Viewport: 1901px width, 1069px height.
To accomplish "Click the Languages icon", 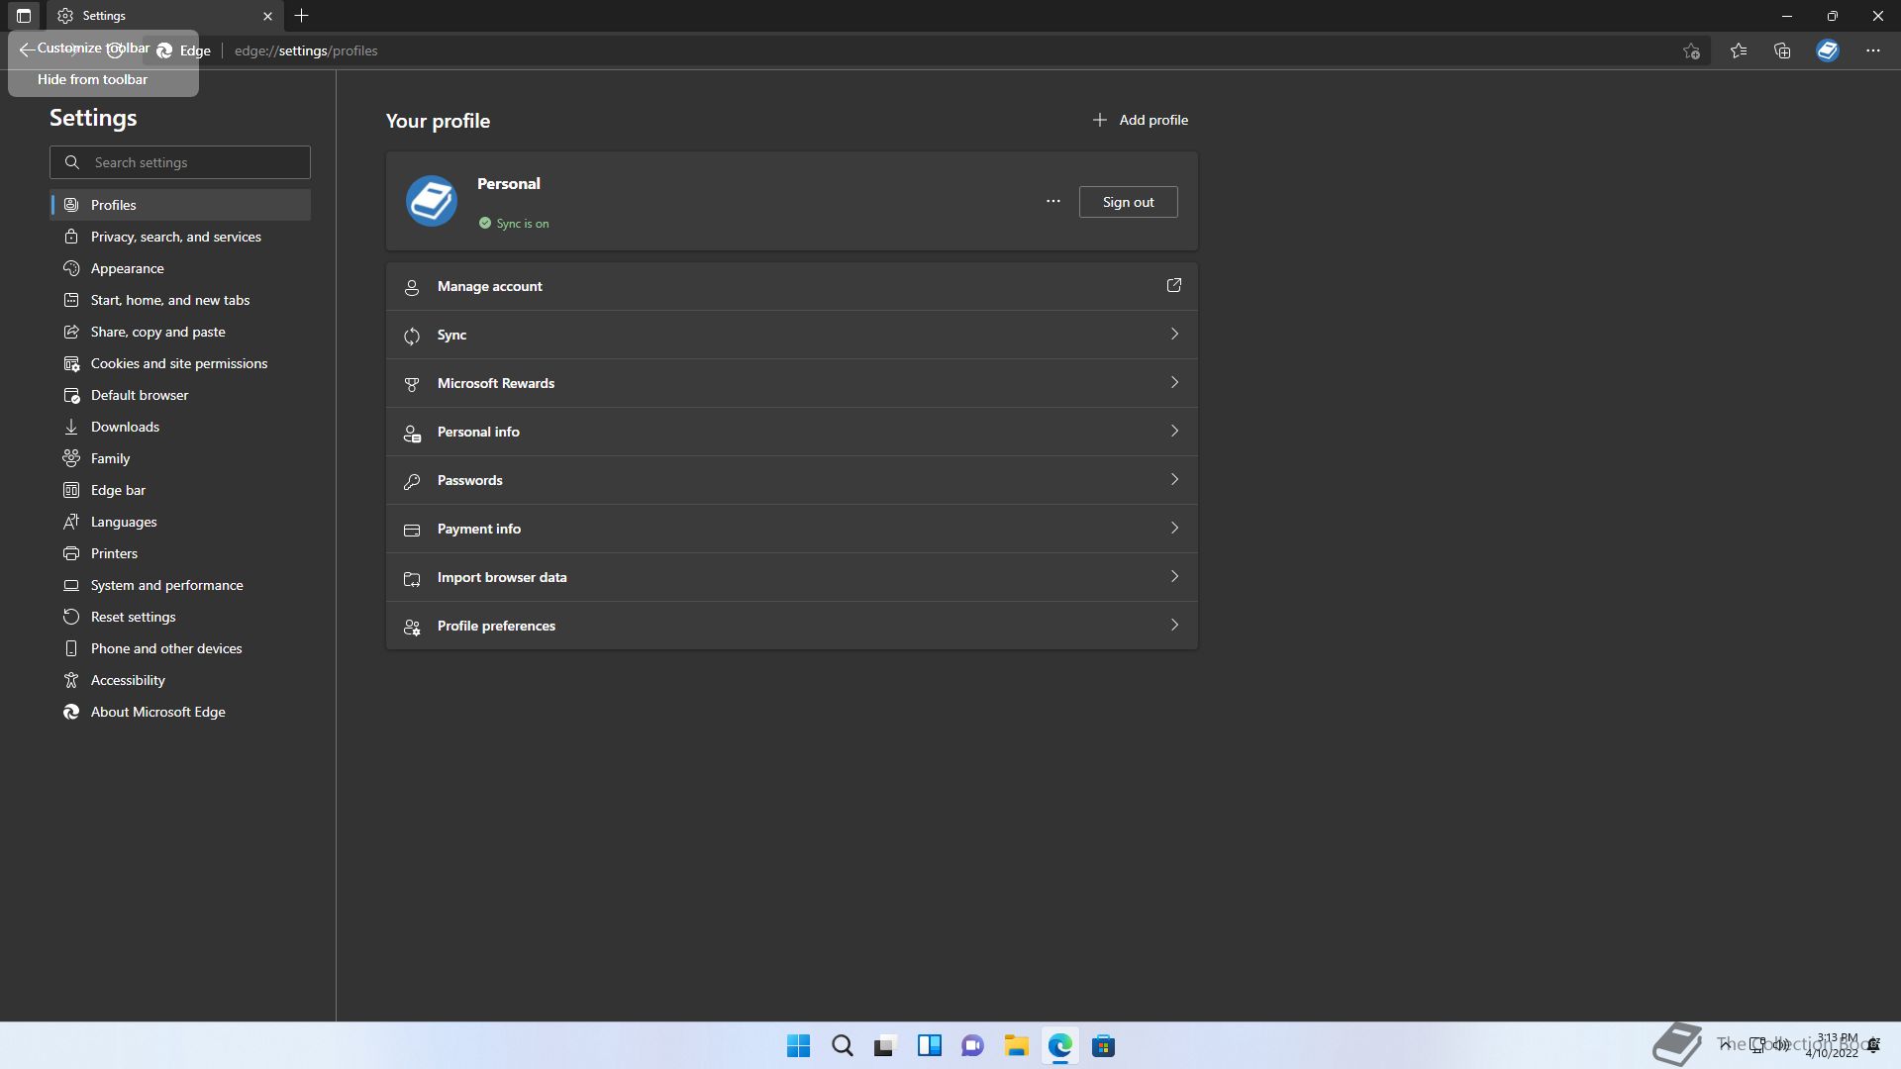I will point(71,522).
